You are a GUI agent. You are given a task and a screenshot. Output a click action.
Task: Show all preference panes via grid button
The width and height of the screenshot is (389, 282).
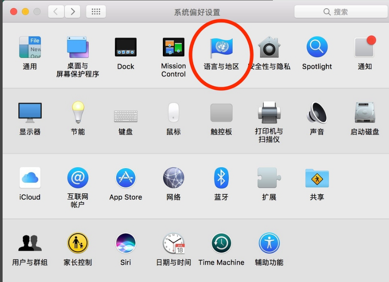click(95, 12)
